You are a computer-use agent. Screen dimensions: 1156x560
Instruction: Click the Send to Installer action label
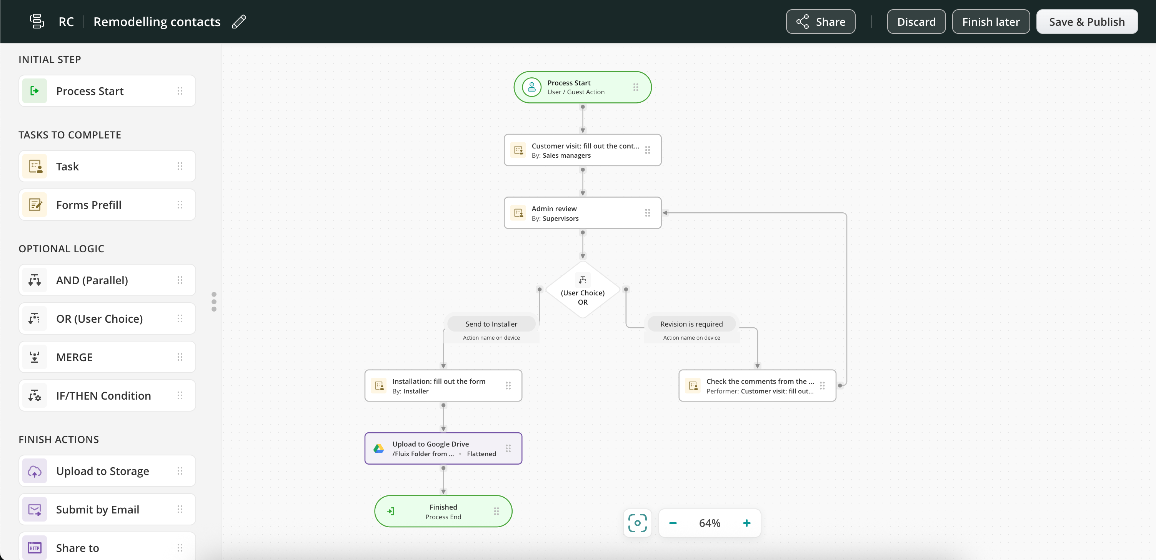point(491,324)
